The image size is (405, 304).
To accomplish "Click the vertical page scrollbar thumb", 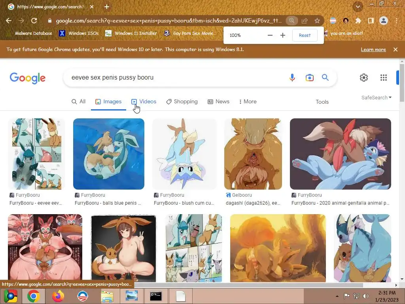I will click(402, 83).
